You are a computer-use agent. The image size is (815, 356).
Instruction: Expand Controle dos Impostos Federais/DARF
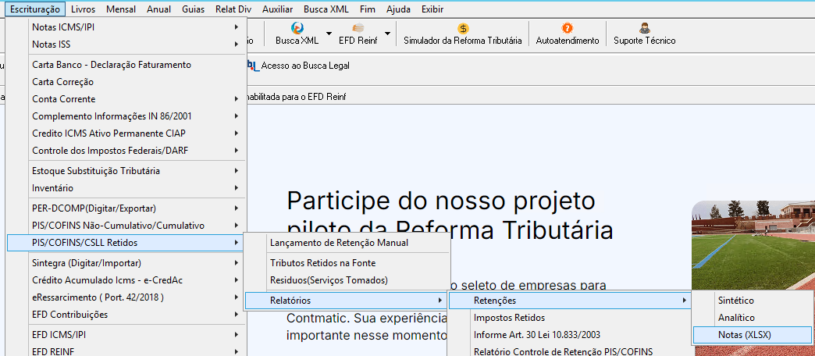point(126,151)
